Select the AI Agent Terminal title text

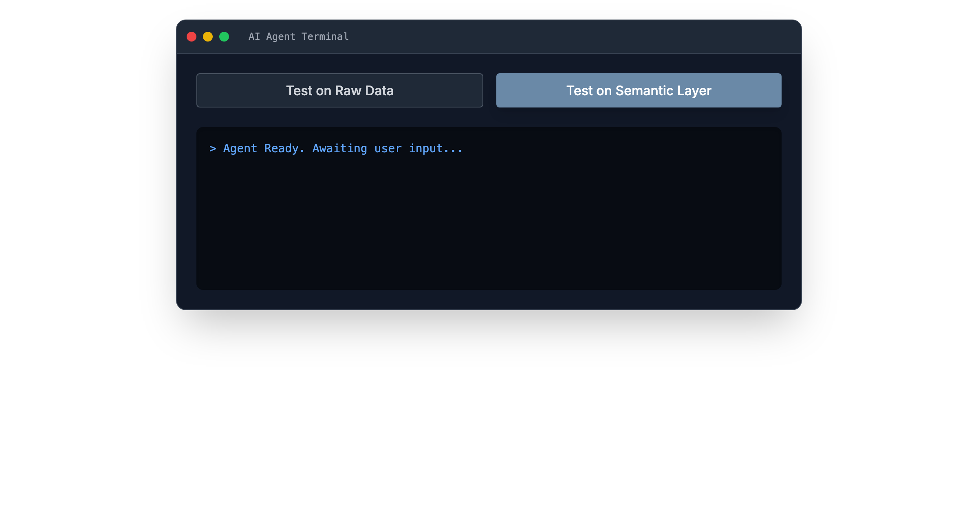pos(299,37)
